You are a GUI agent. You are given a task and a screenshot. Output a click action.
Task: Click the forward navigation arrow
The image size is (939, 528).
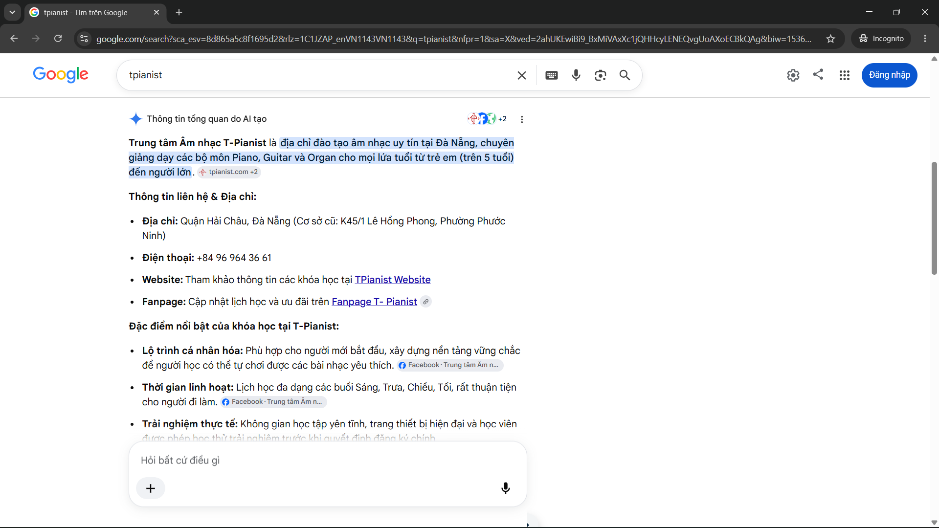tap(36, 39)
